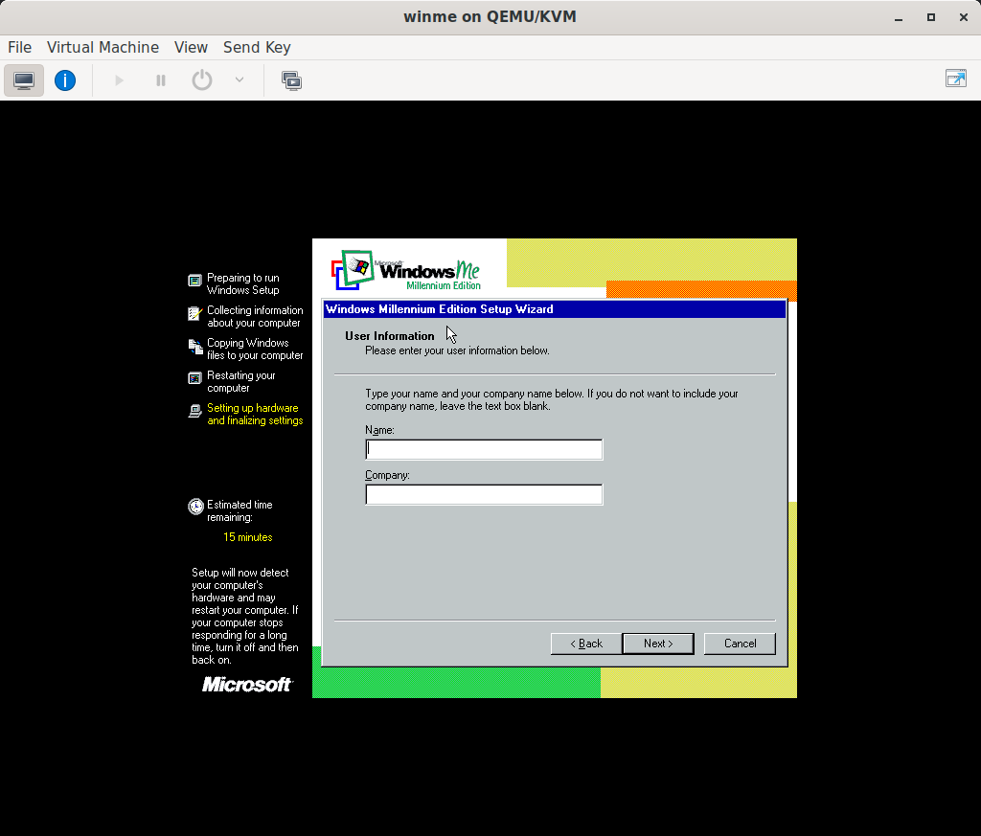This screenshot has width=981, height=836.
Task: Power on the virtual machine play button
Action: (x=119, y=80)
